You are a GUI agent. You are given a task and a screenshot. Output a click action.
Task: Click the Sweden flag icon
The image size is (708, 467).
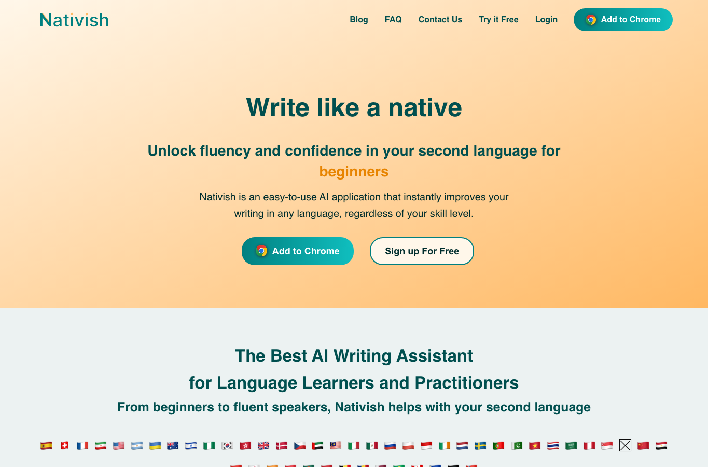(480, 445)
